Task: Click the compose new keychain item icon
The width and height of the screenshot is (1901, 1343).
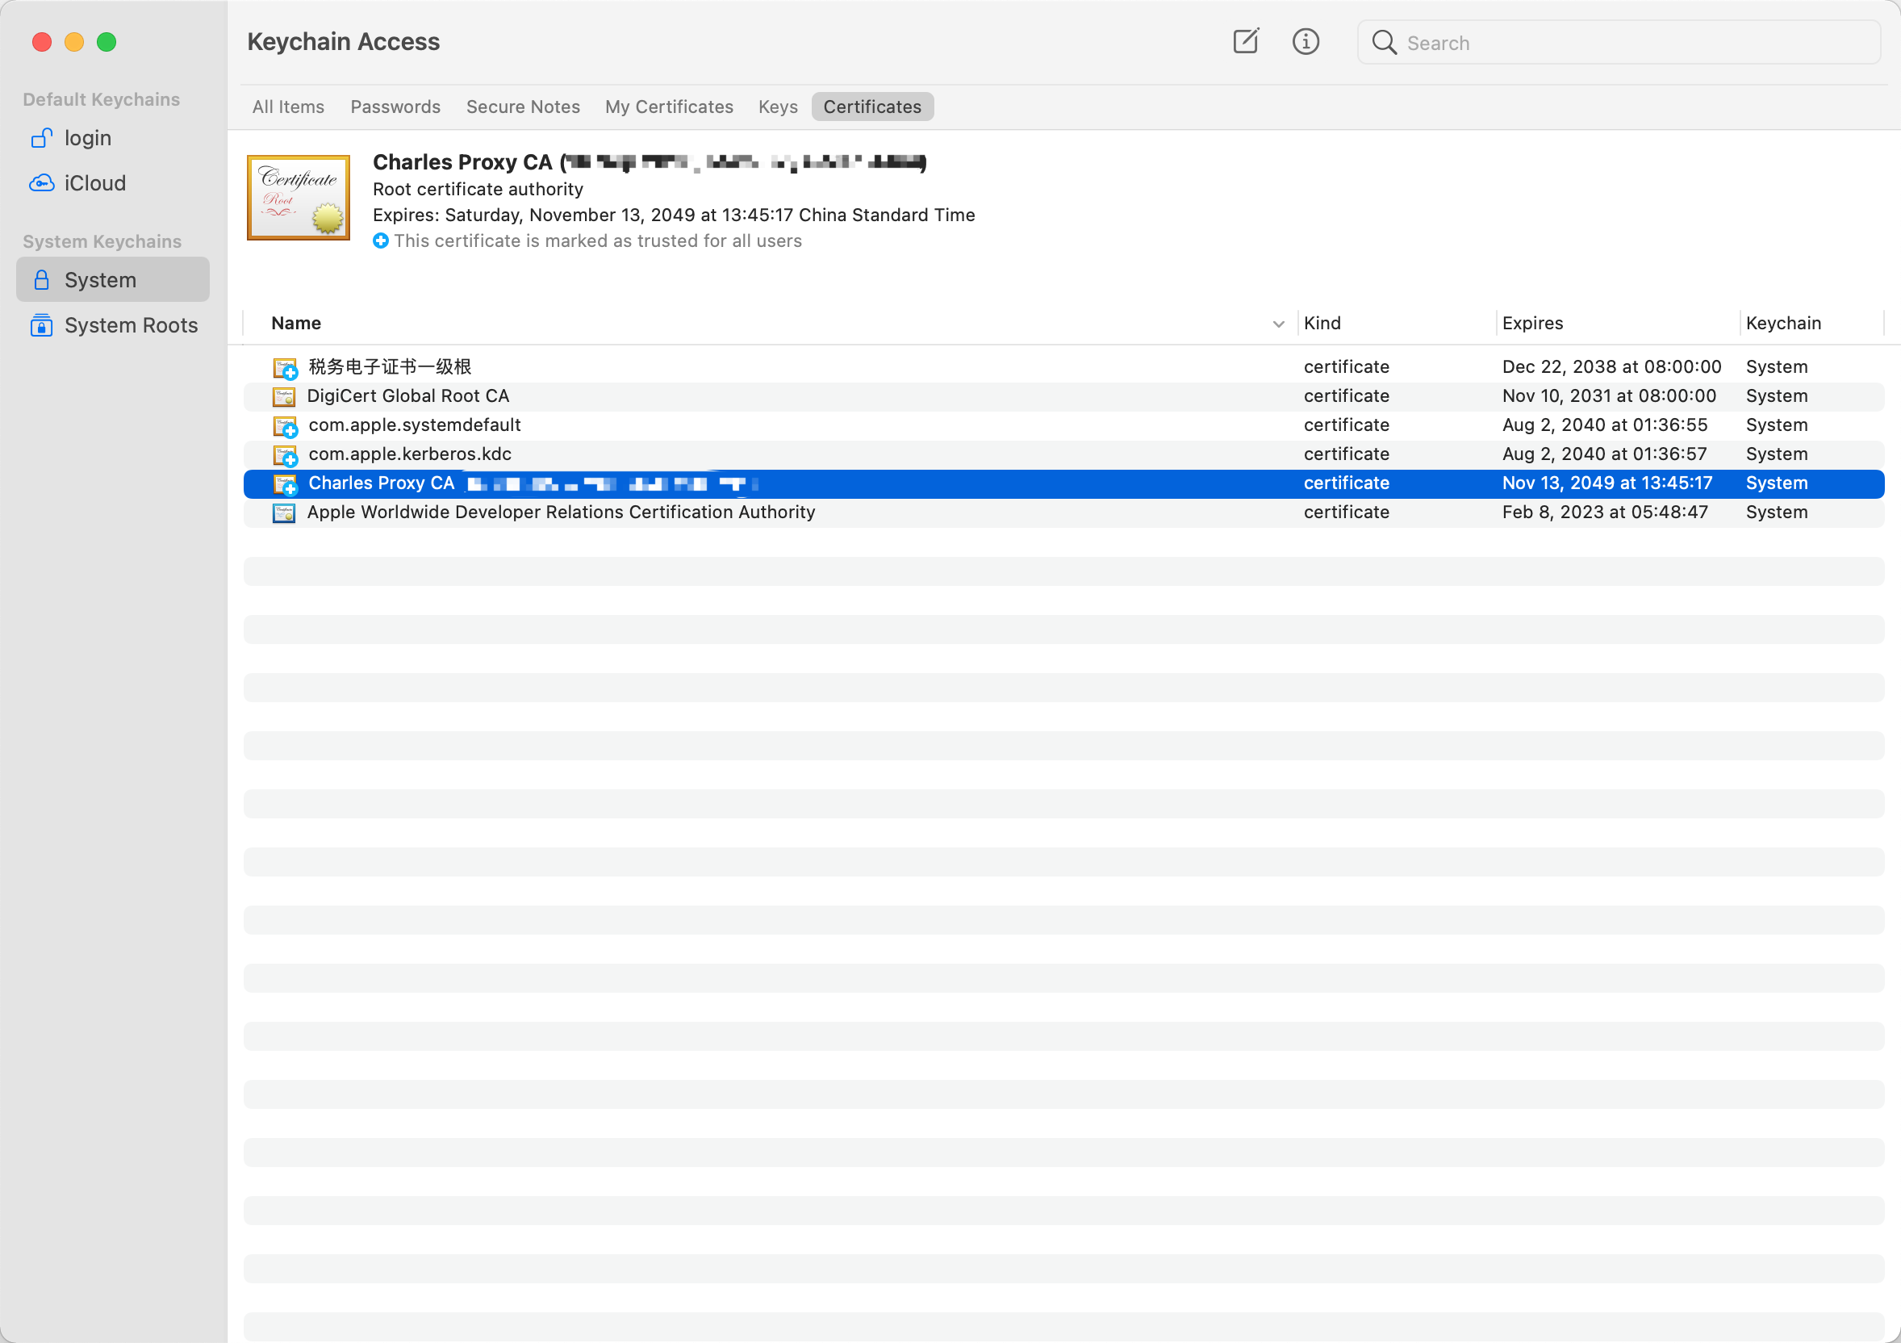Action: pyautogui.click(x=1245, y=41)
